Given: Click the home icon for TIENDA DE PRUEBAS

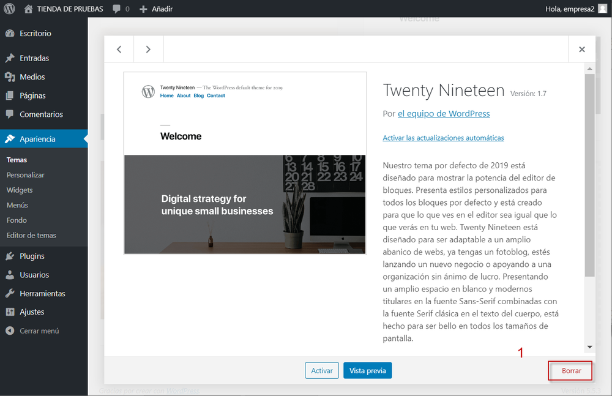Looking at the screenshot, I should tap(28, 9).
